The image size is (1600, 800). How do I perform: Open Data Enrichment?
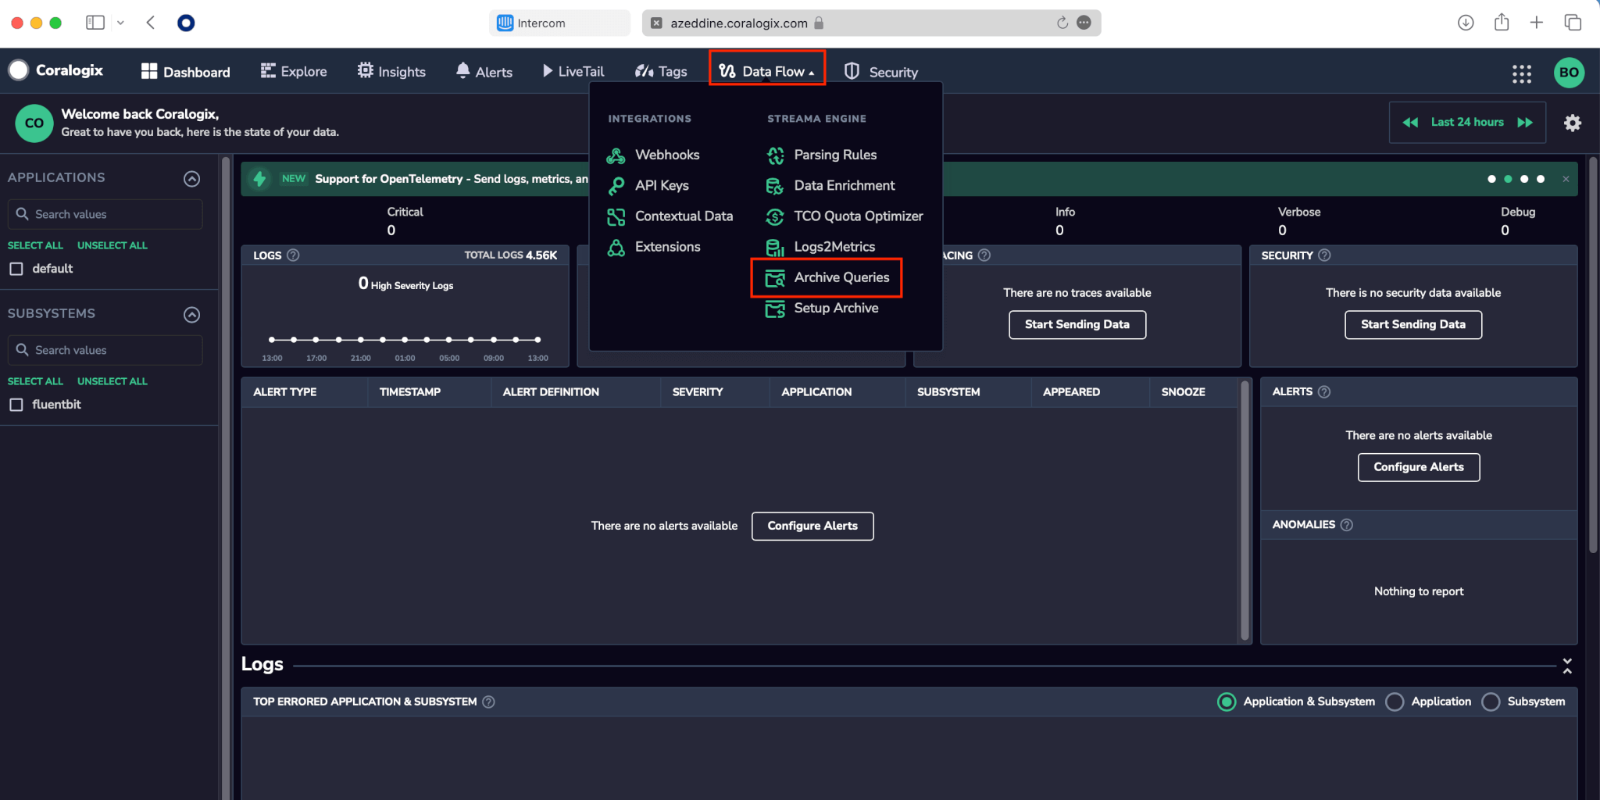[x=830, y=185]
